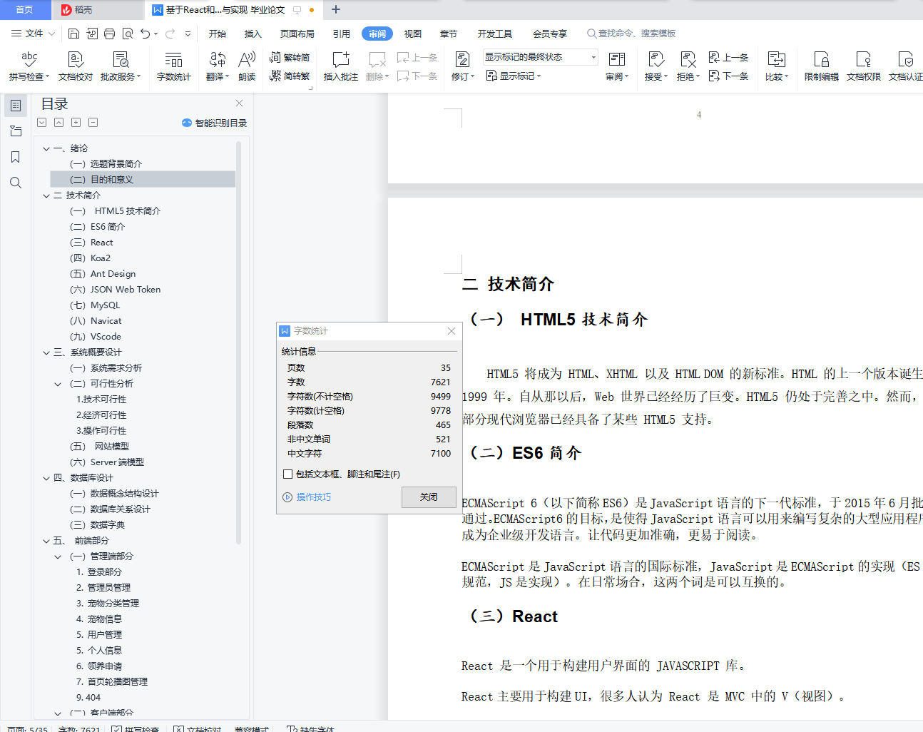Click the outline icon in left sidebar
This screenshot has width=923, height=732.
16,106
